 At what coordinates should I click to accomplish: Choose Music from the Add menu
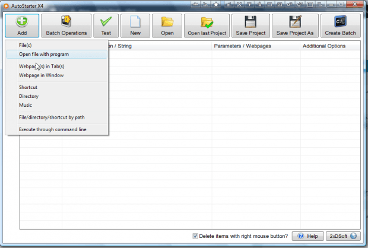[56, 105]
